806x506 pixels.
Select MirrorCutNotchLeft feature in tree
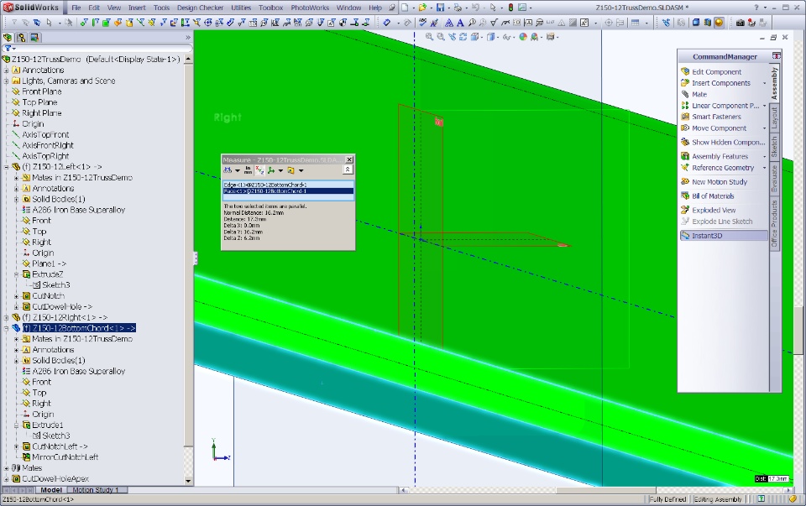[x=65, y=457]
